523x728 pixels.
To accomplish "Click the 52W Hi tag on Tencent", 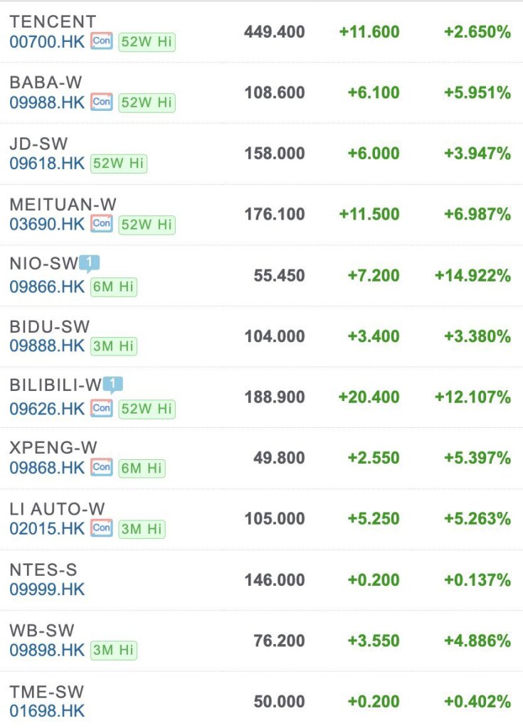I will 146,41.
